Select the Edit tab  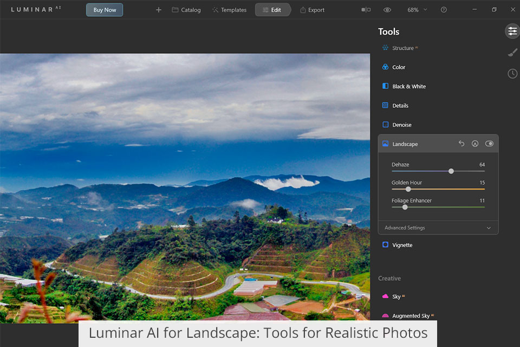pyautogui.click(x=272, y=10)
